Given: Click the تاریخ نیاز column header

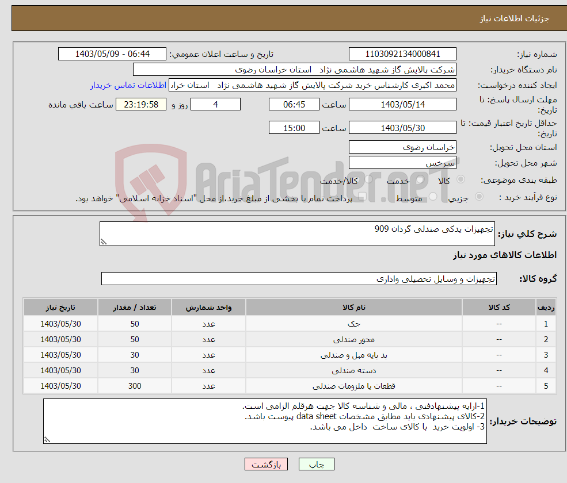Looking at the screenshot, I should (x=60, y=308).
